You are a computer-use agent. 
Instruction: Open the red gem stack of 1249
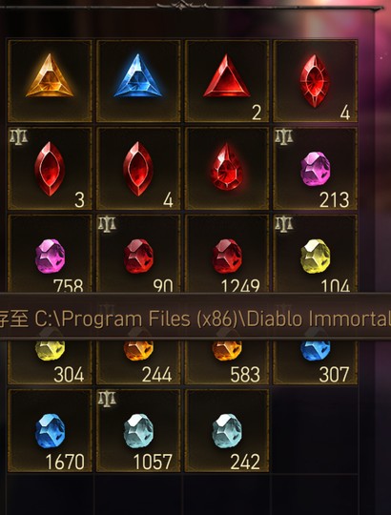point(227,254)
